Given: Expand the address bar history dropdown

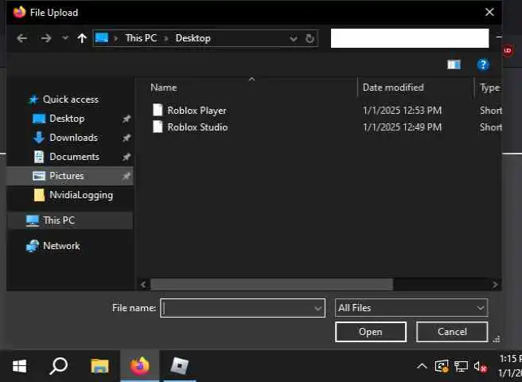Looking at the screenshot, I should pyautogui.click(x=294, y=39).
